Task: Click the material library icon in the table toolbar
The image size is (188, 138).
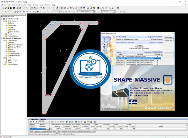Action: [x=95, y=122]
